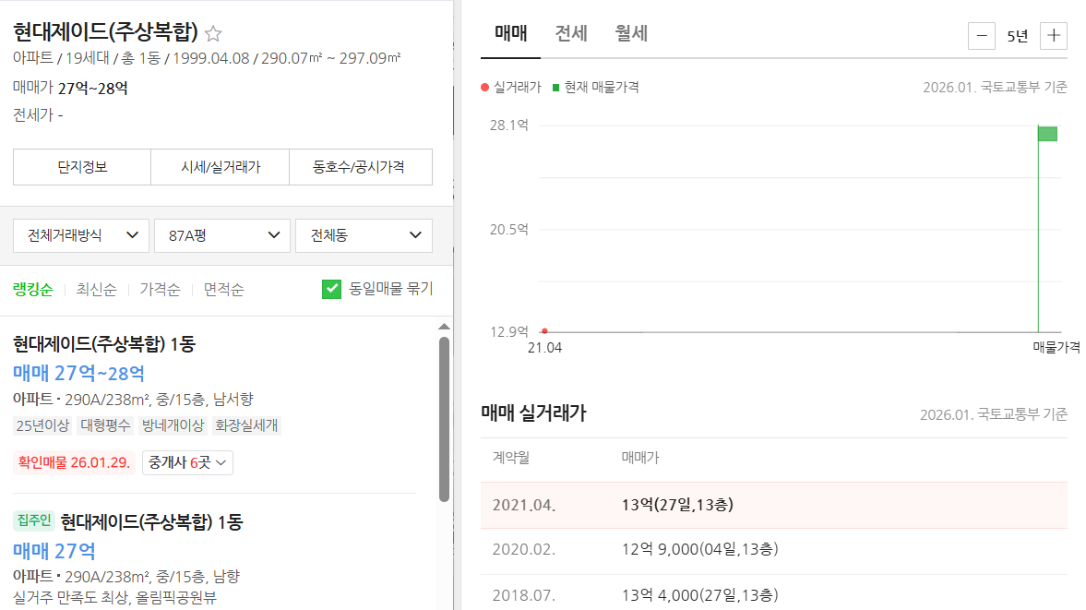Star 현대제이드(주상복합) as a favorite

pos(213,33)
